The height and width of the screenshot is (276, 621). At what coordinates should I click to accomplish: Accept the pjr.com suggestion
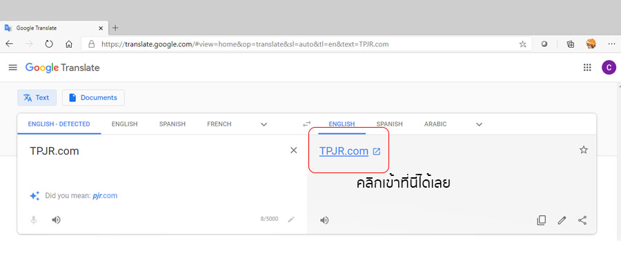coord(105,196)
